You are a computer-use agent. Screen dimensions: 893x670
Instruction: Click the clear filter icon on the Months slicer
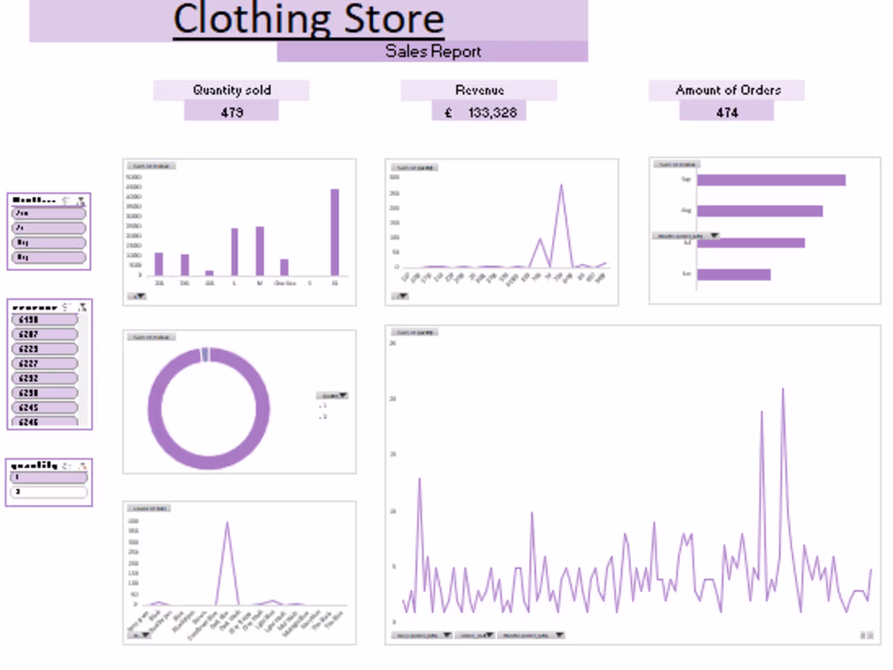point(81,199)
